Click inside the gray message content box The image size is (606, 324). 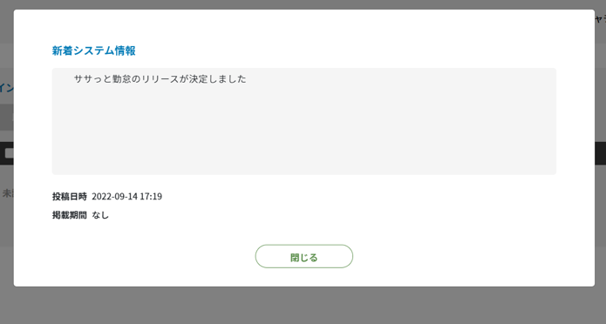(x=304, y=121)
